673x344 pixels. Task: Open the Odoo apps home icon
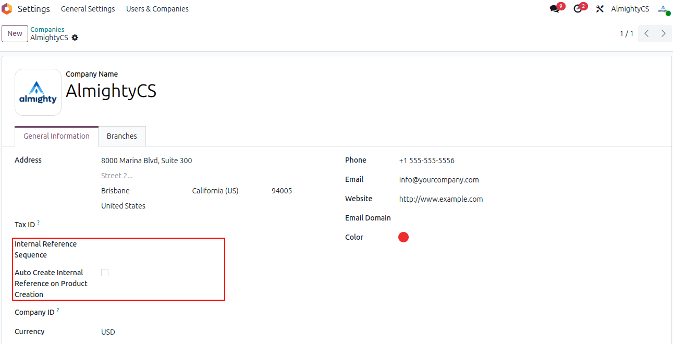[7, 9]
